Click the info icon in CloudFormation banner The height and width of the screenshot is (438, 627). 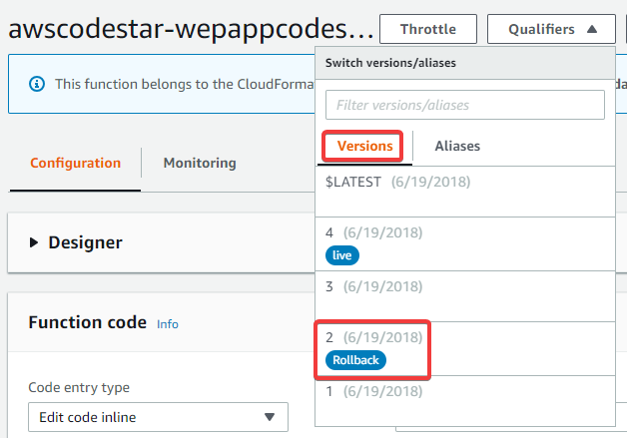point(37,84)
